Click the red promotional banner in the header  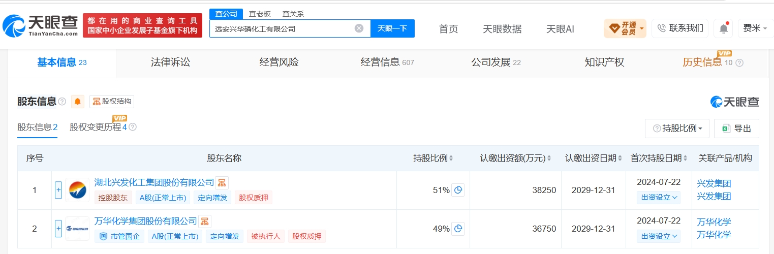pos(142,25)
